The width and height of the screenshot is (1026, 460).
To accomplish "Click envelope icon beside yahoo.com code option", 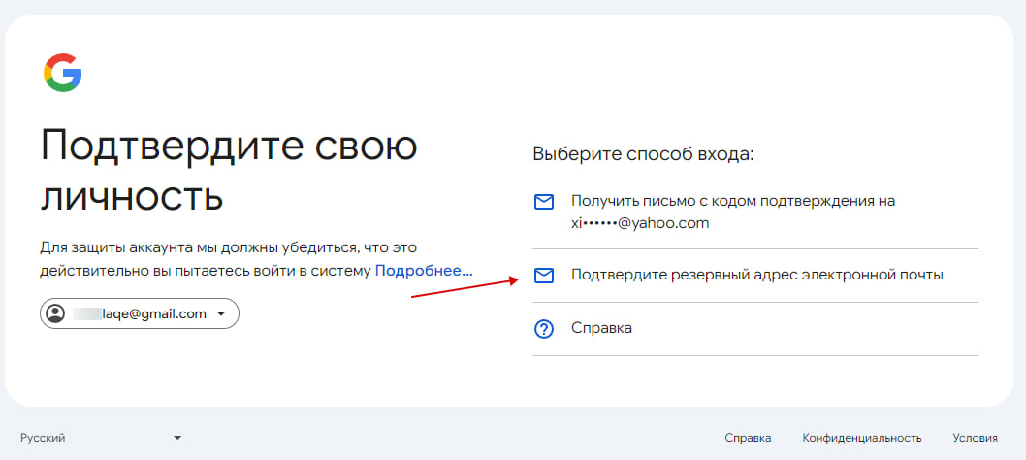I will point(544,202).
